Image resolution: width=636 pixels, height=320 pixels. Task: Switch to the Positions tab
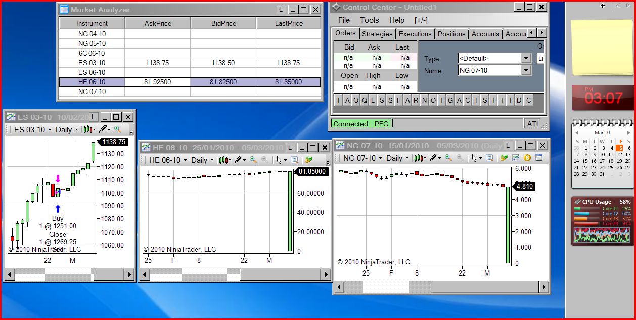(x=451, y=34)
